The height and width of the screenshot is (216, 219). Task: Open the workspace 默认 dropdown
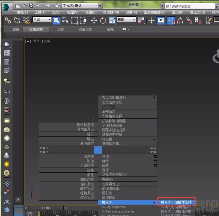(80, 6)
